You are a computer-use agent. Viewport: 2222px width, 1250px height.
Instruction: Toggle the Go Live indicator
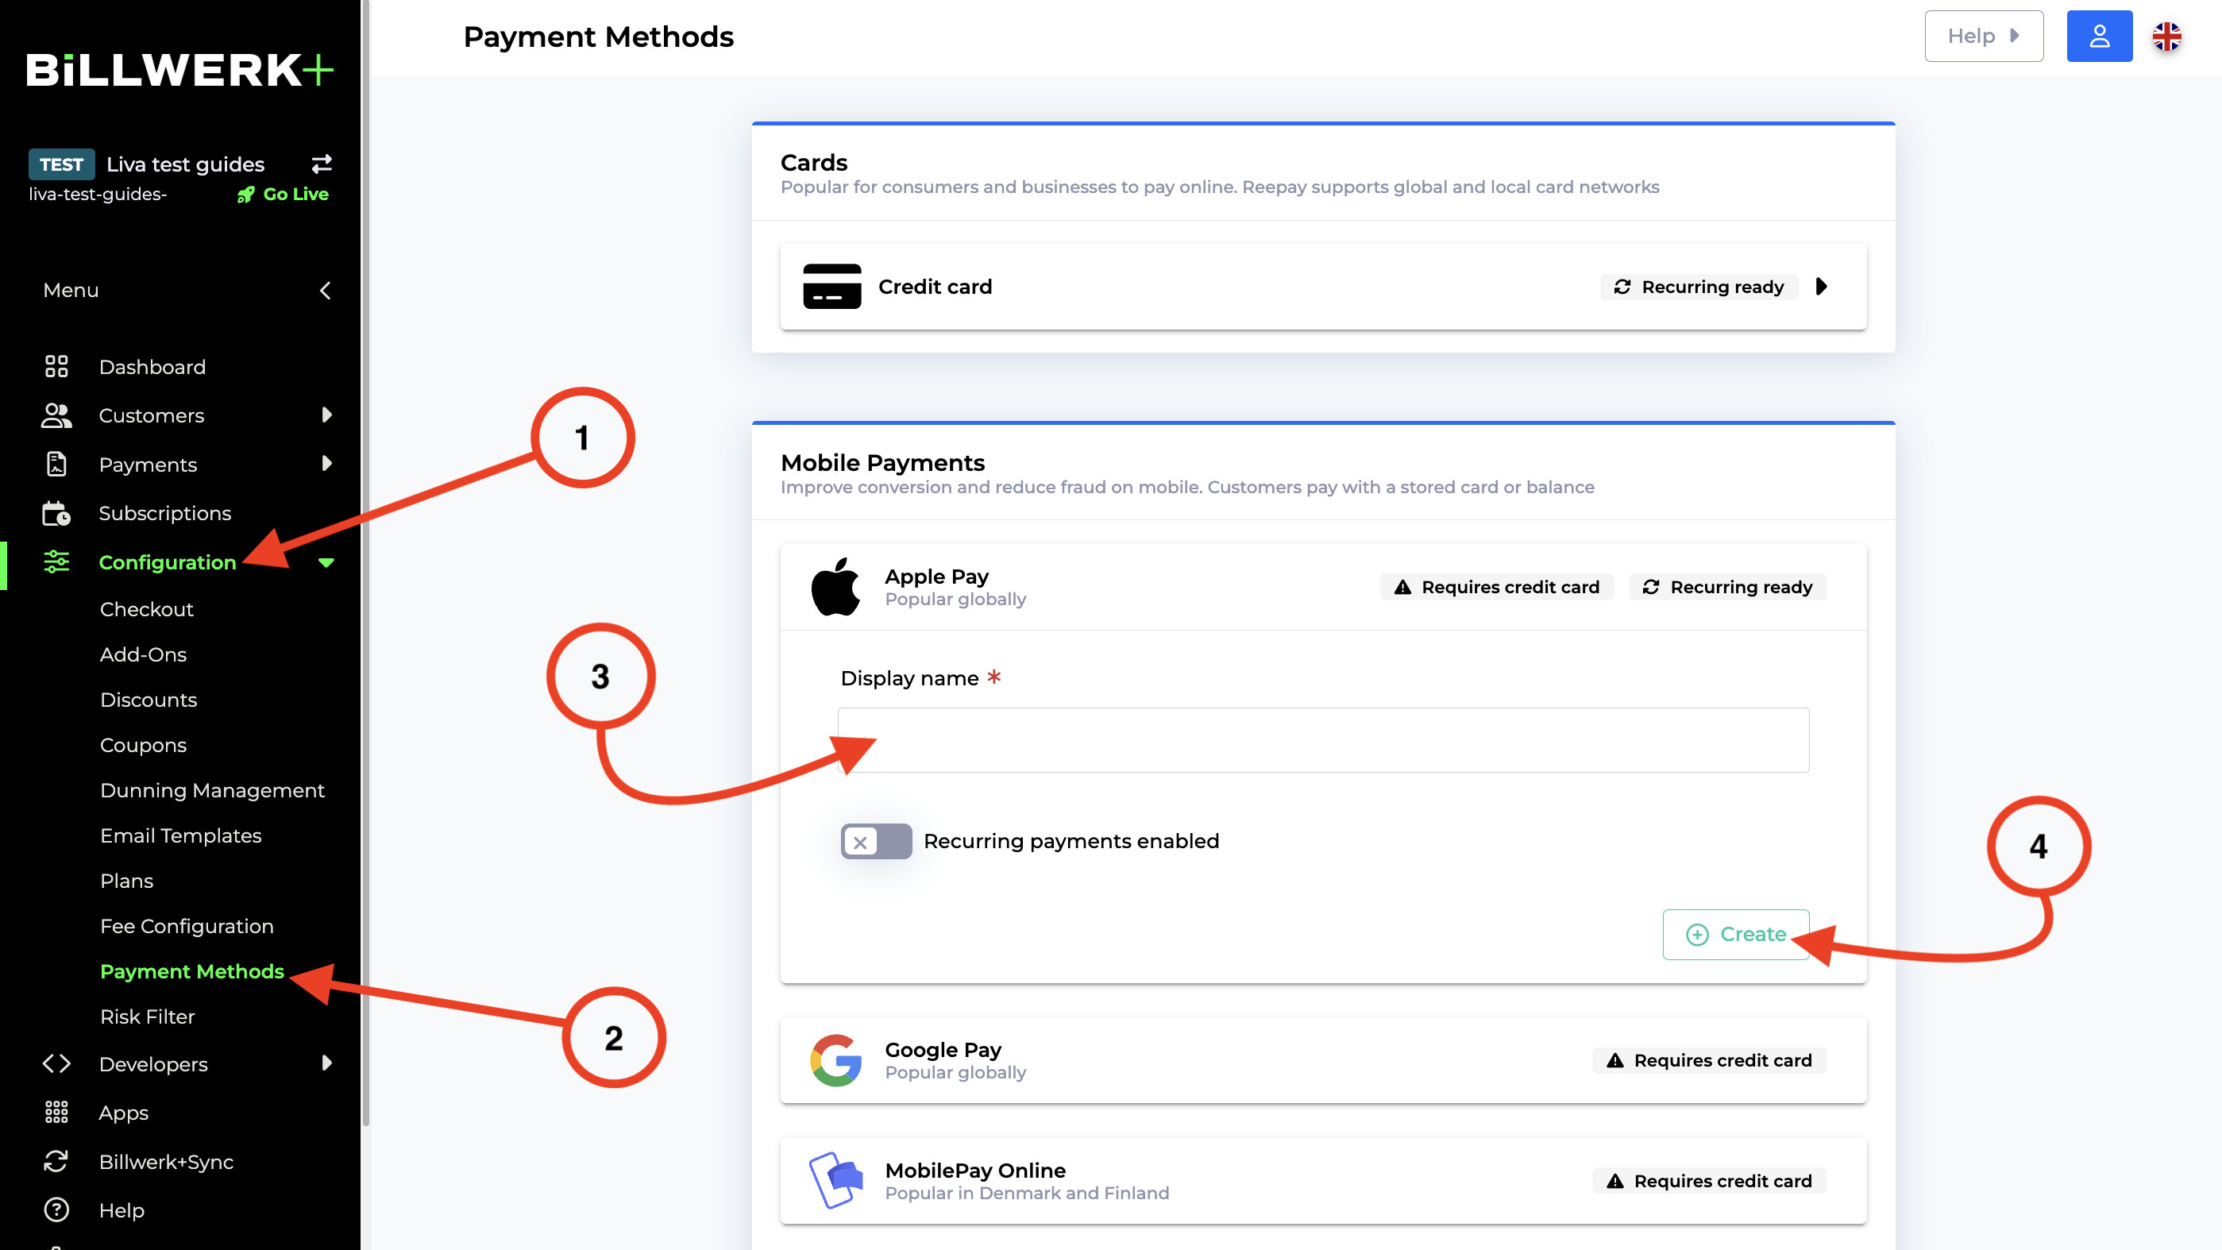point(283,194)
